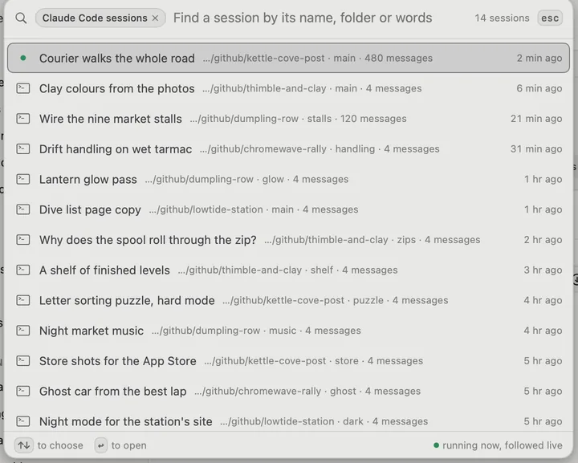The image size is (578, 463).
Task: Click the up/down arrows key hint icon
Action: point(24,445)
